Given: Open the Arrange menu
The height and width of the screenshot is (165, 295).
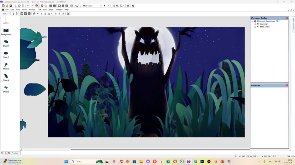Looking at the screenshot, I should pos(32,9).
